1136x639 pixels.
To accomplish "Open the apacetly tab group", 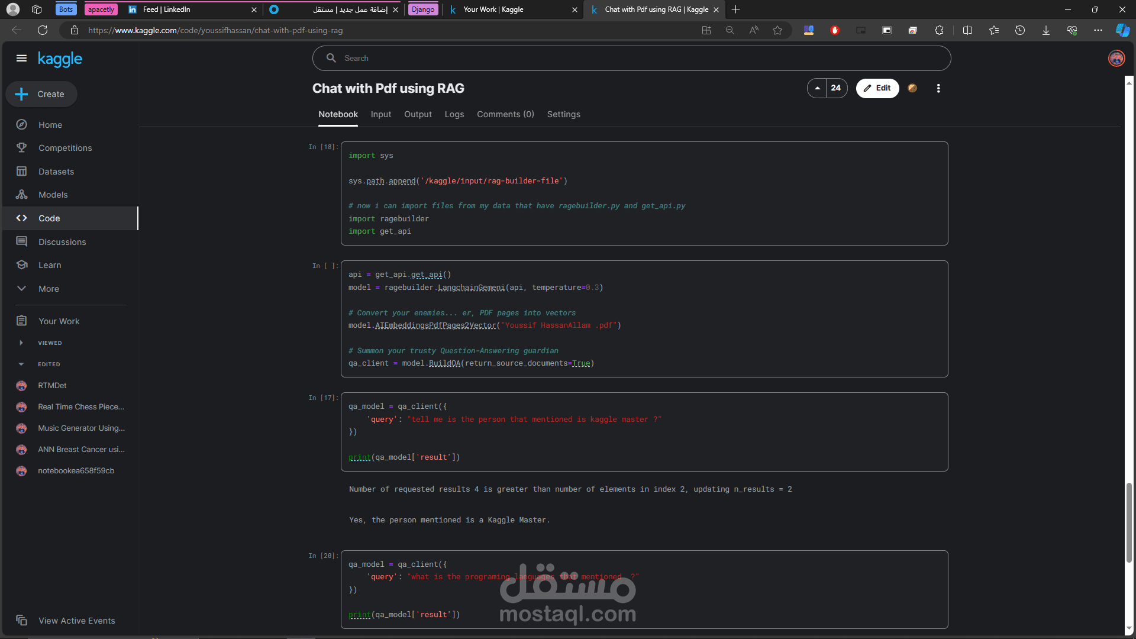I will 101,9.
